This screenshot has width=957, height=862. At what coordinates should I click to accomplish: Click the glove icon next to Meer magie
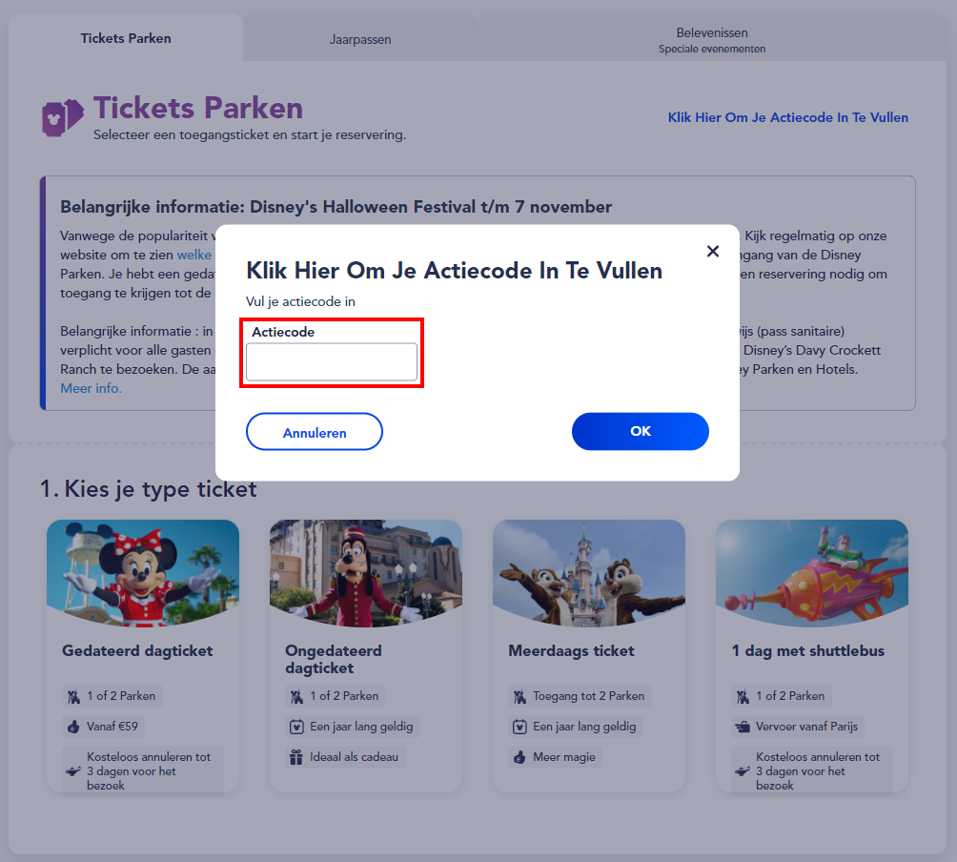[x=519, y=757]
